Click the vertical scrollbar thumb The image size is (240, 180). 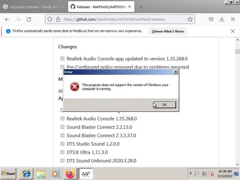238,52
